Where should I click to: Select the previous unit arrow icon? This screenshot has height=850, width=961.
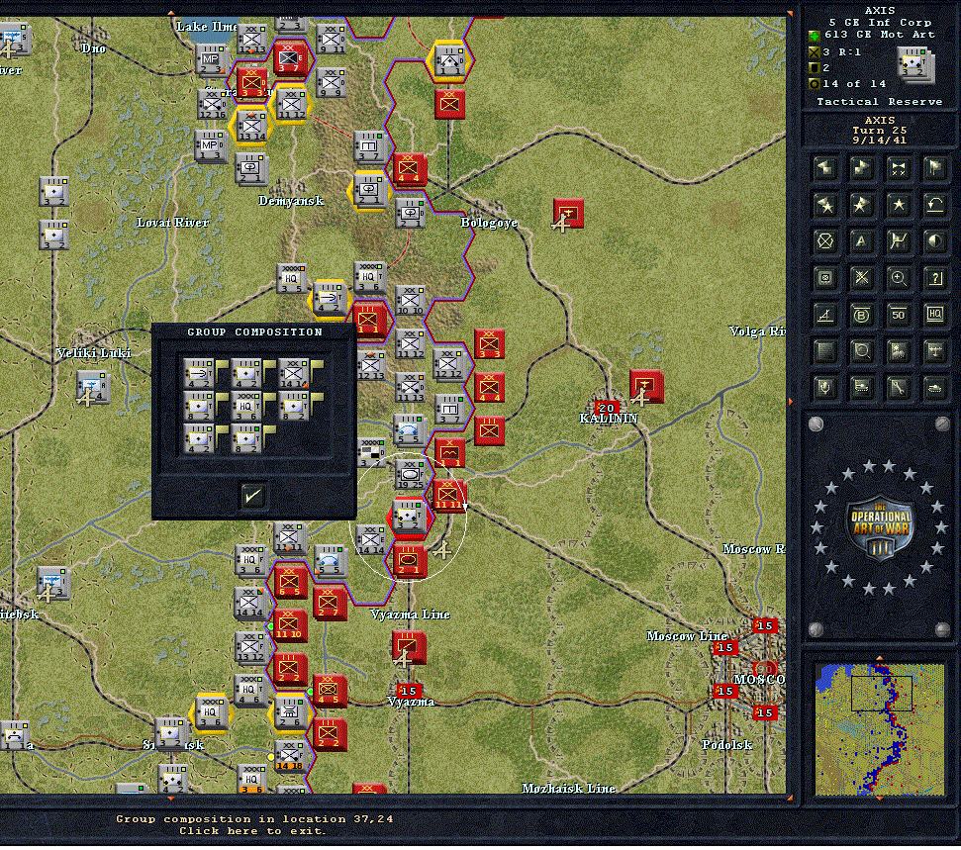(x=825, y=168)
